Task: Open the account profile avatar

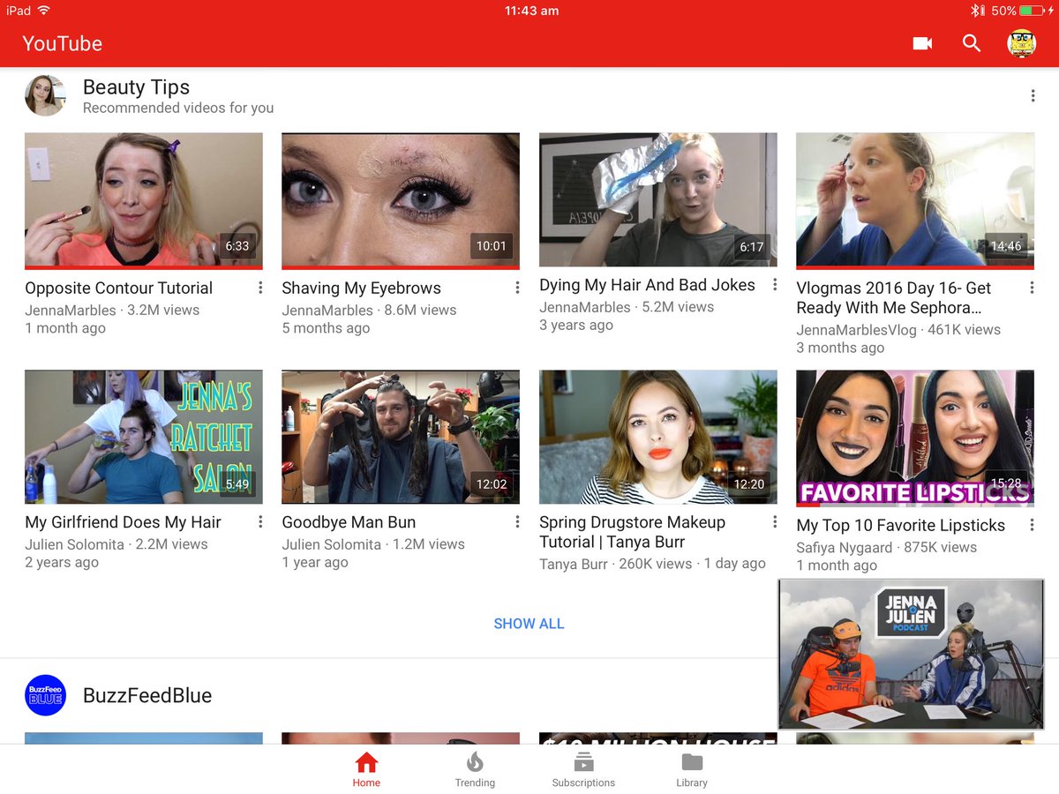Action: 1021,43
